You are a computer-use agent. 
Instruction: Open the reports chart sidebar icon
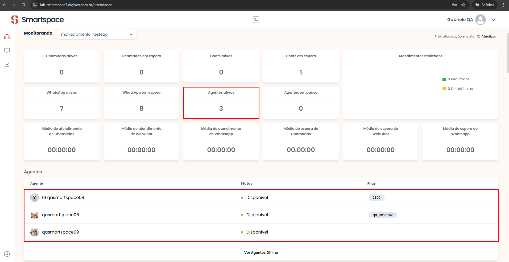7,64
